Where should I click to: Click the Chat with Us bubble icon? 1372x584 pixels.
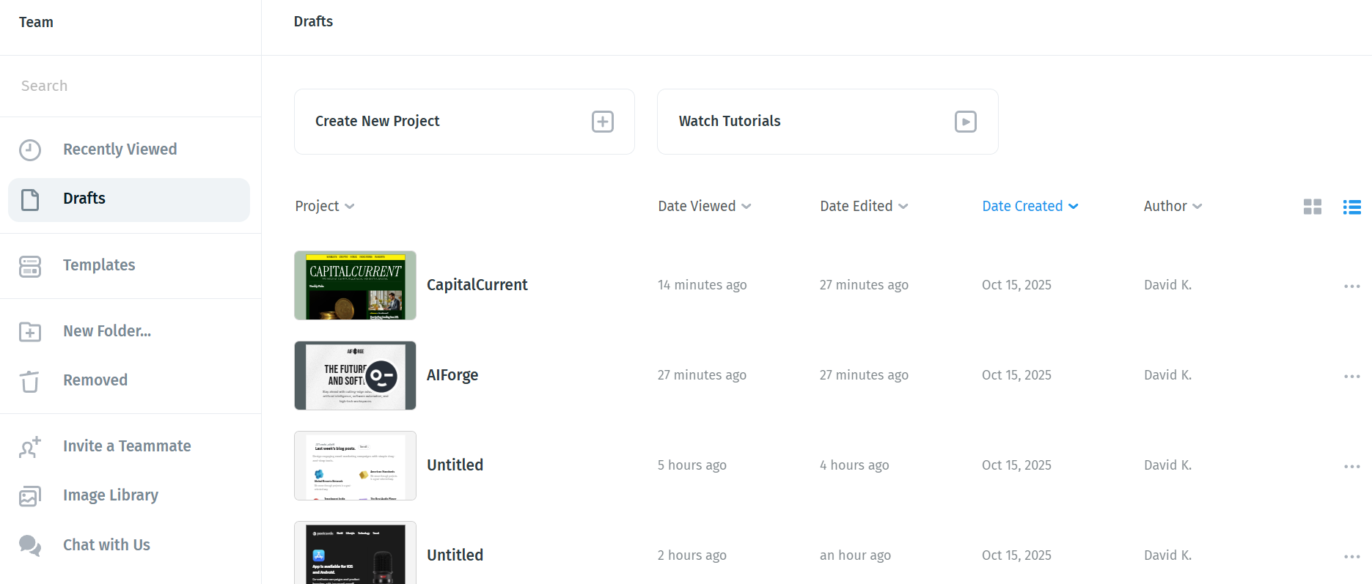coord(30,545)
